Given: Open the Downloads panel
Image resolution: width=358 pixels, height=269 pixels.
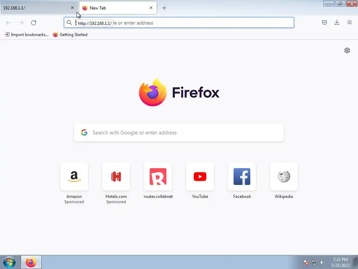Looking at the screenshot, I should pos(337,22).
